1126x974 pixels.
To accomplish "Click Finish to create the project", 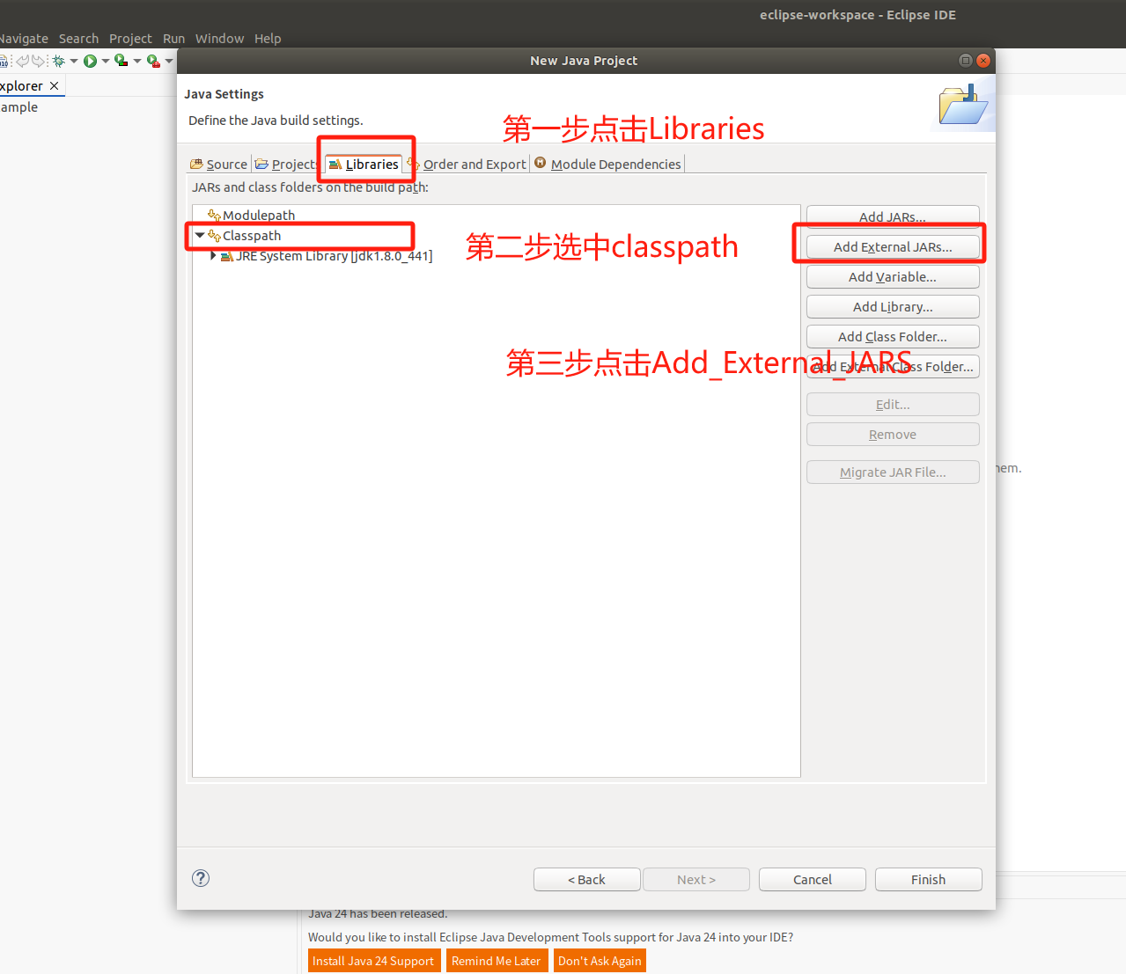I will (x=928, y=879).
